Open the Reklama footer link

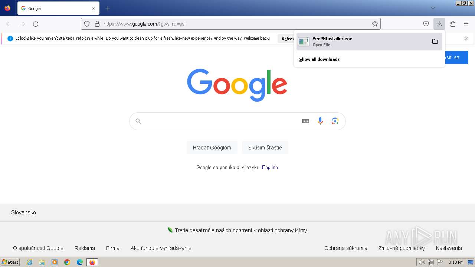(85, 248)
